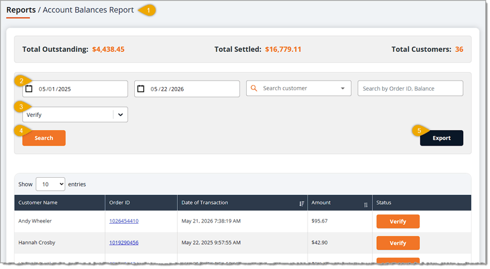Click the calendar icon in 05/22/2026 field
The width and height of the screenshot is (490, 269).
pos(141,89)
